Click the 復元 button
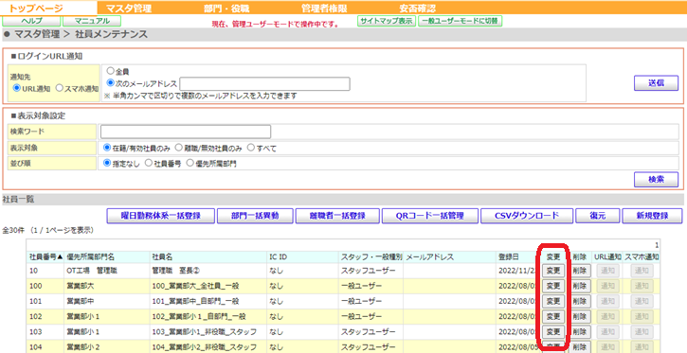Viewport: 687px width, 353px height. point(598,216)
